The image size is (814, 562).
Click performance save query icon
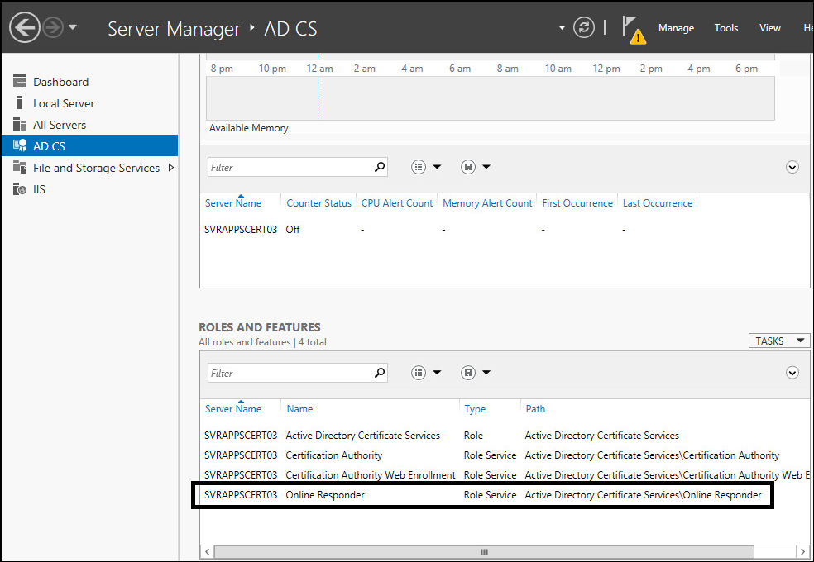468,167
